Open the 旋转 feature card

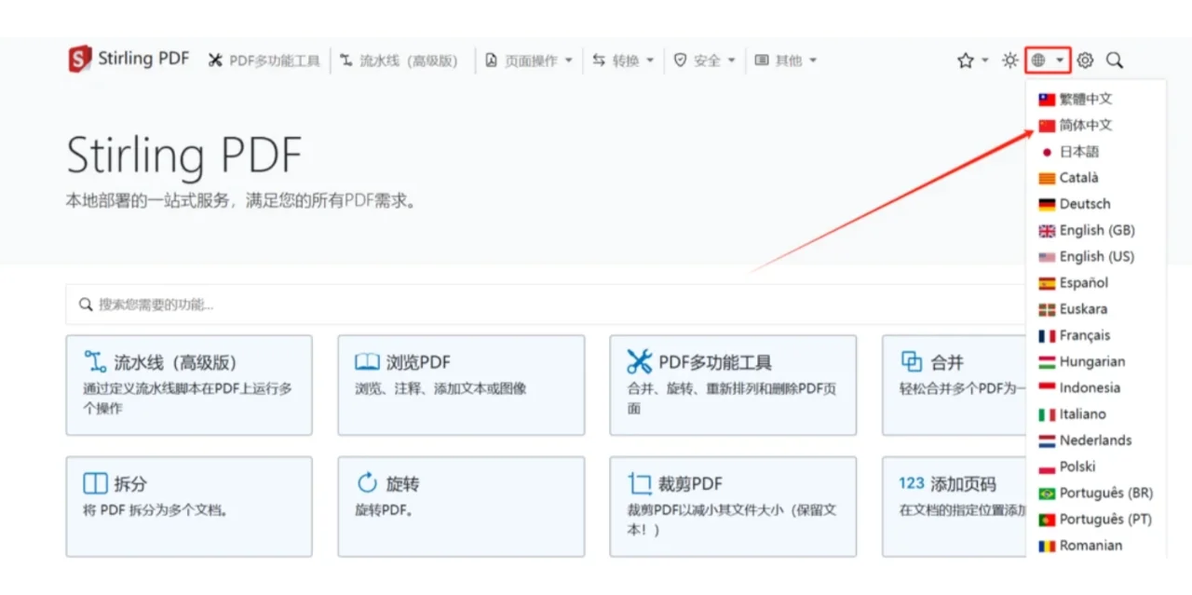click(x=461, y=507)
